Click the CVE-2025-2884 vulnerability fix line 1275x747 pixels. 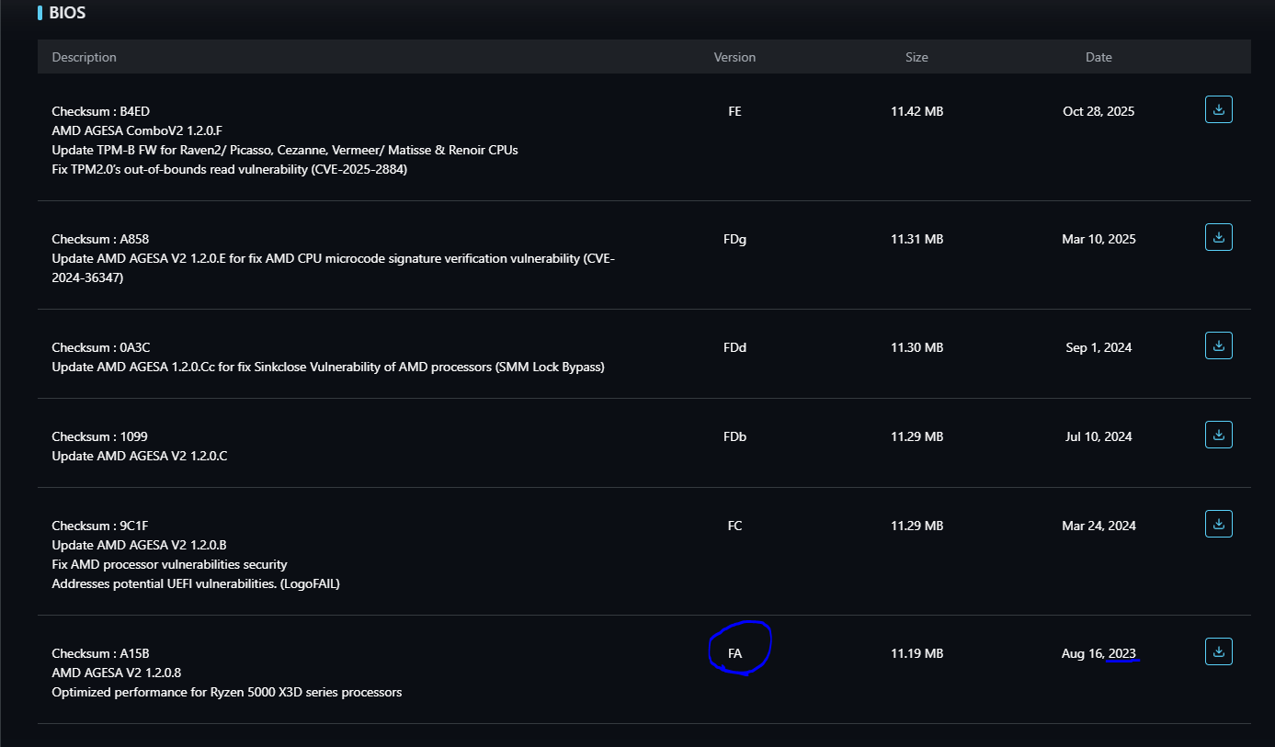pyautogui.click(x=230, y=169)
